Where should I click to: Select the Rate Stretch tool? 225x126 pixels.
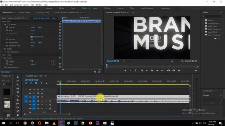coord(18,92)
